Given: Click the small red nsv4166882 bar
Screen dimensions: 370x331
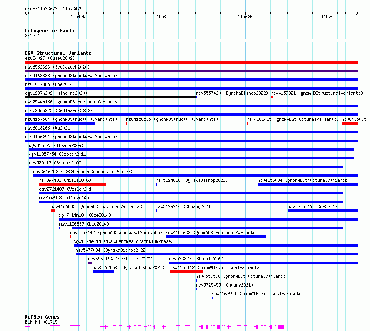Looking at the screenshot, I should [x=53, y=211].
